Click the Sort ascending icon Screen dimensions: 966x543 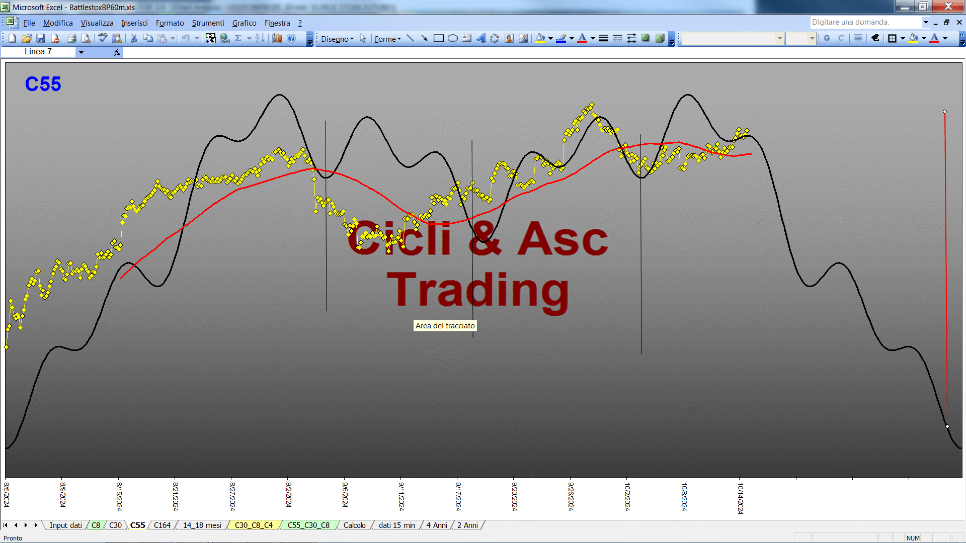[x=260, y=38]
